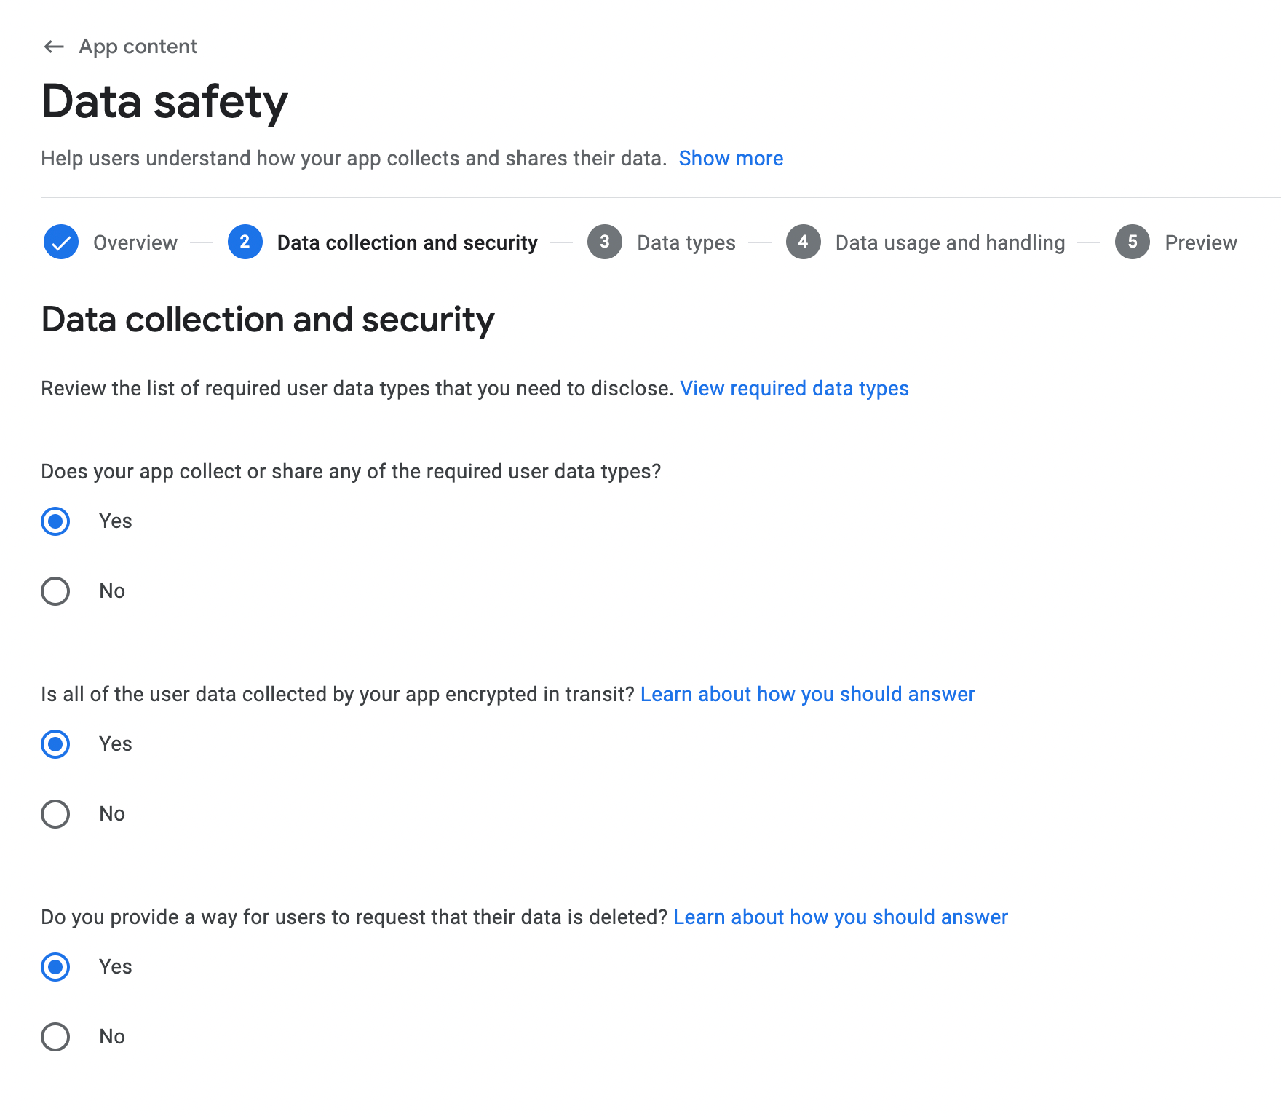
Task: Open deletion question's learn about answering link
Action: [x=841, y=917]
